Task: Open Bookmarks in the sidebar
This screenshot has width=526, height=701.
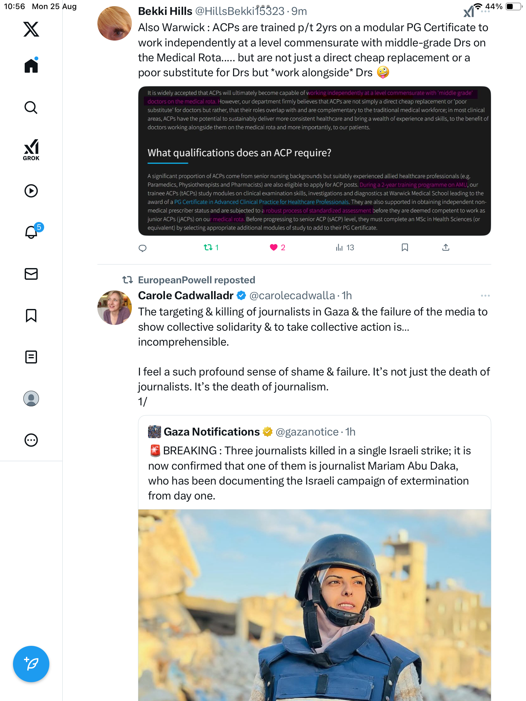Action: pyautogui.click(x=31, y=315)
